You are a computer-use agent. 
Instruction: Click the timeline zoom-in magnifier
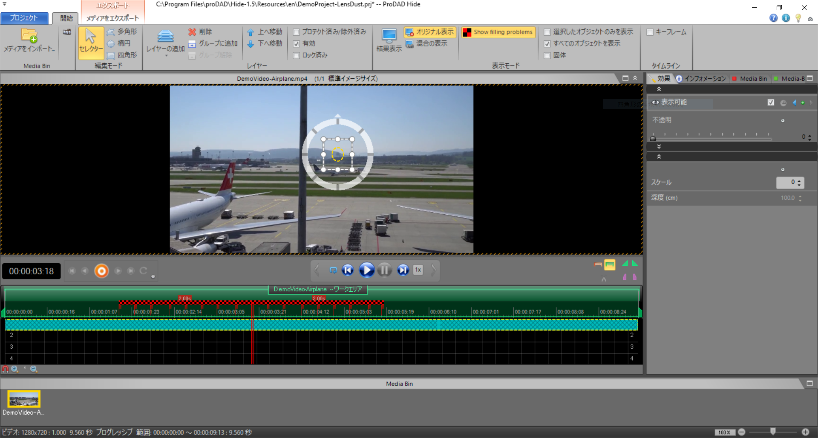(15, 369)
